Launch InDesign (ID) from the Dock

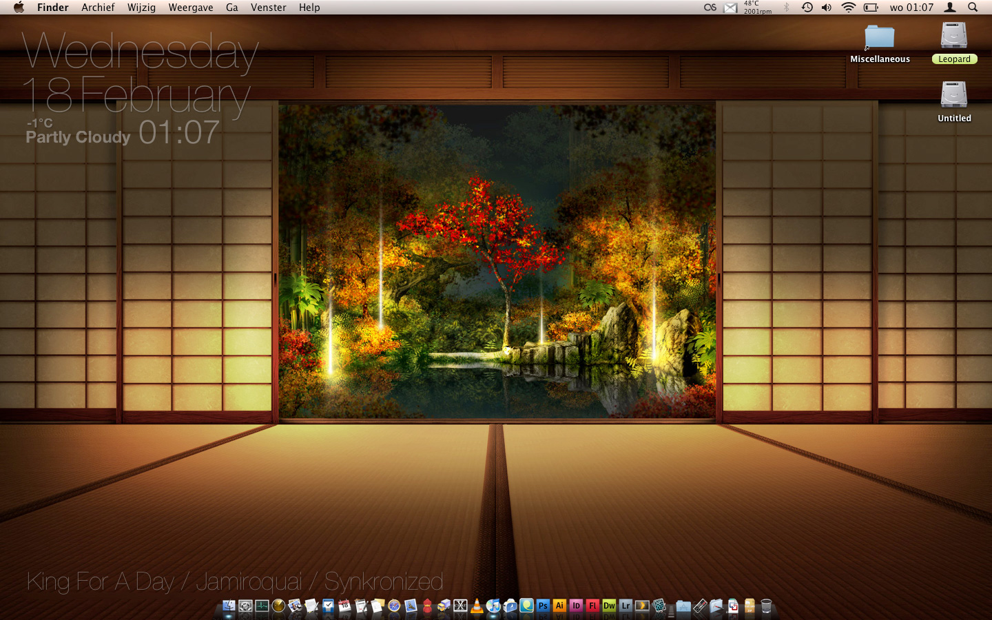[576, 606]
